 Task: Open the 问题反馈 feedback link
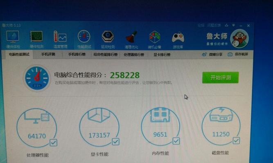[214, 25]
